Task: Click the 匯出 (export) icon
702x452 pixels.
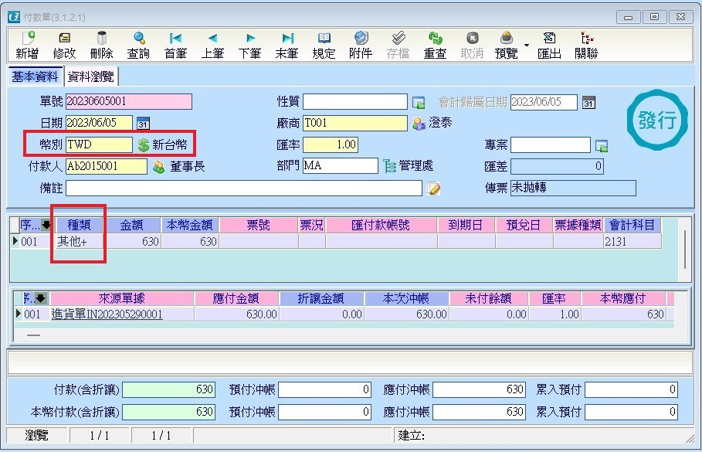Action: click(549, 46)
